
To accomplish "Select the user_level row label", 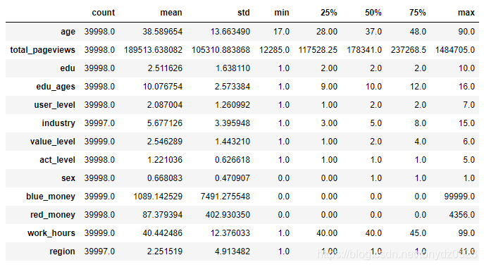I will click(55, 105).
